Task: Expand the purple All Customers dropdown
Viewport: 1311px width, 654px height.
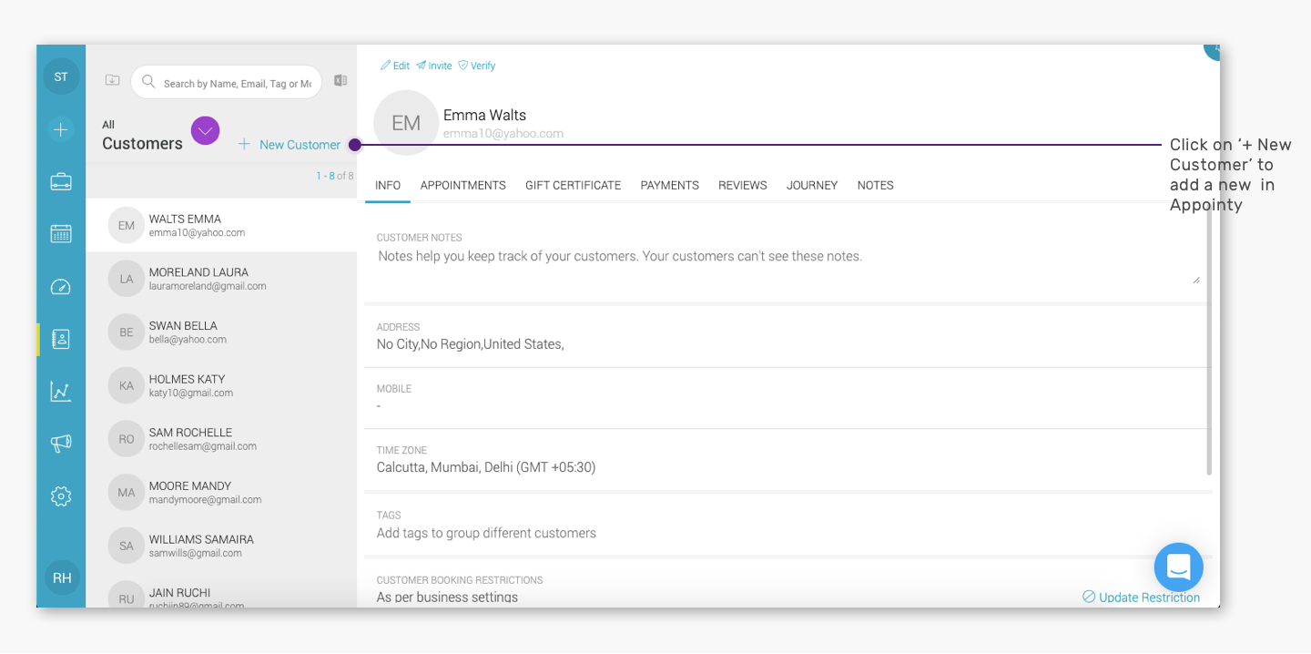Action: (205, 130)
